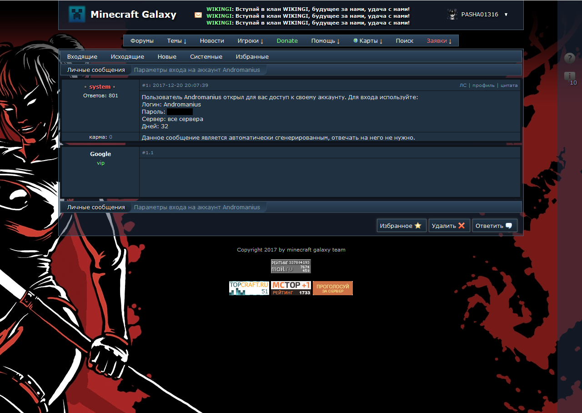Click the Проголосуй за сервер banner
Viewport: 582px width, 413px height.
[333, 288]
